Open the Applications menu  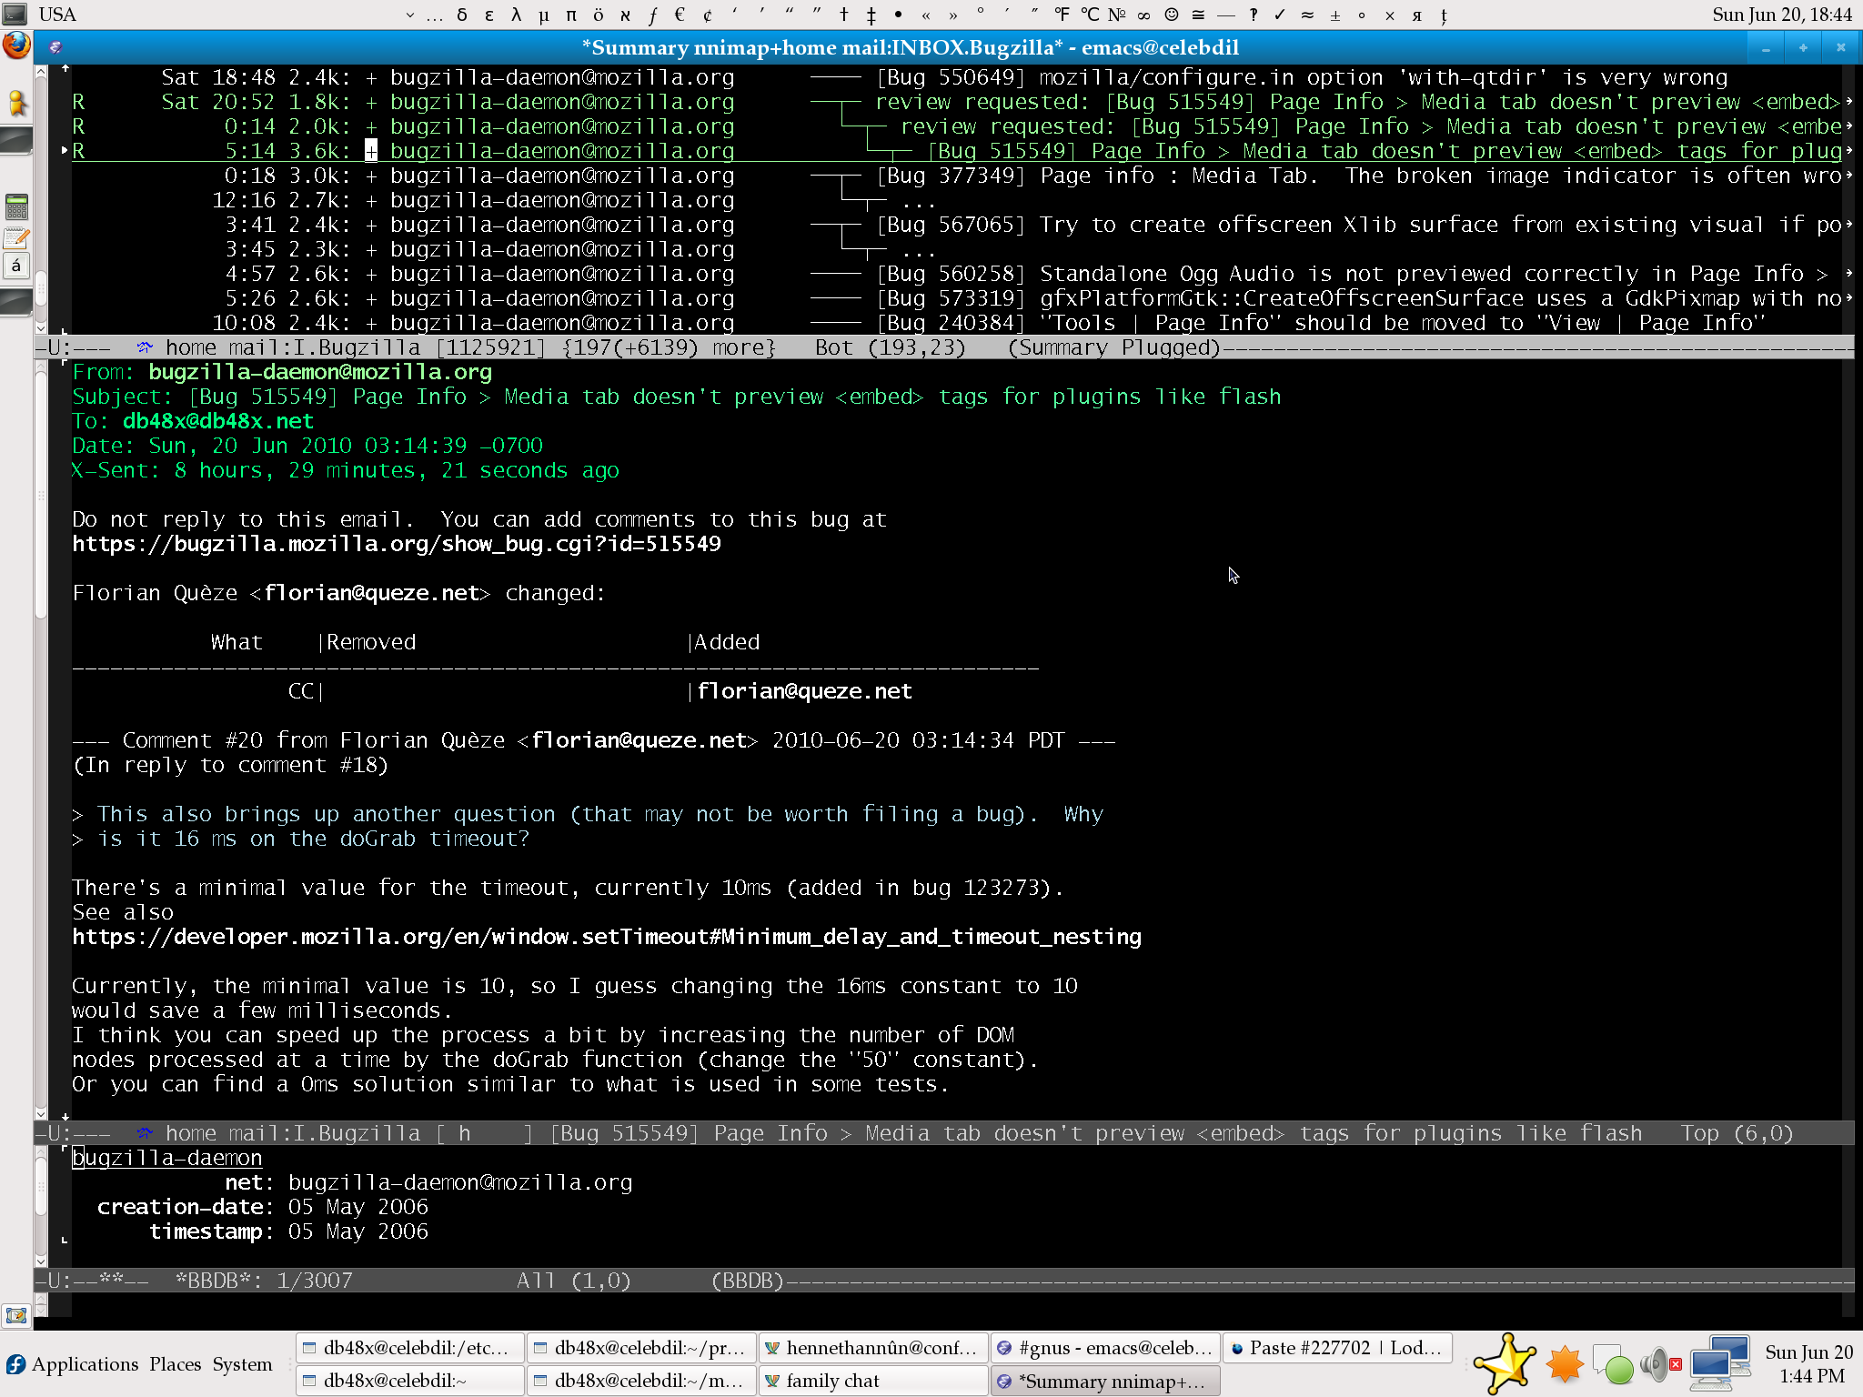coord(85,1364)
